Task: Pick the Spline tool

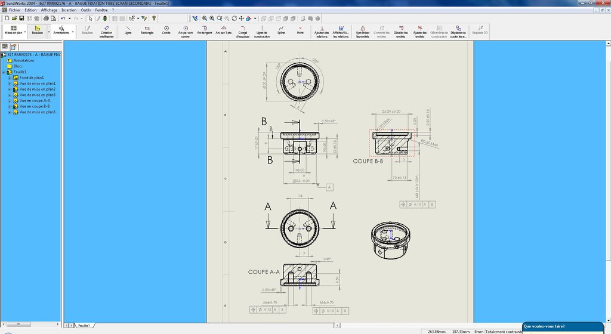Action: [x=281, y=30]
